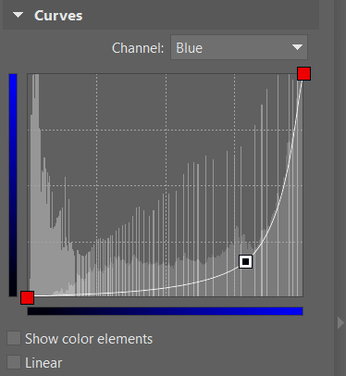
Task: Select the top-right red curve endpoint
Action: pyautogui.click(x=303, y=73)
